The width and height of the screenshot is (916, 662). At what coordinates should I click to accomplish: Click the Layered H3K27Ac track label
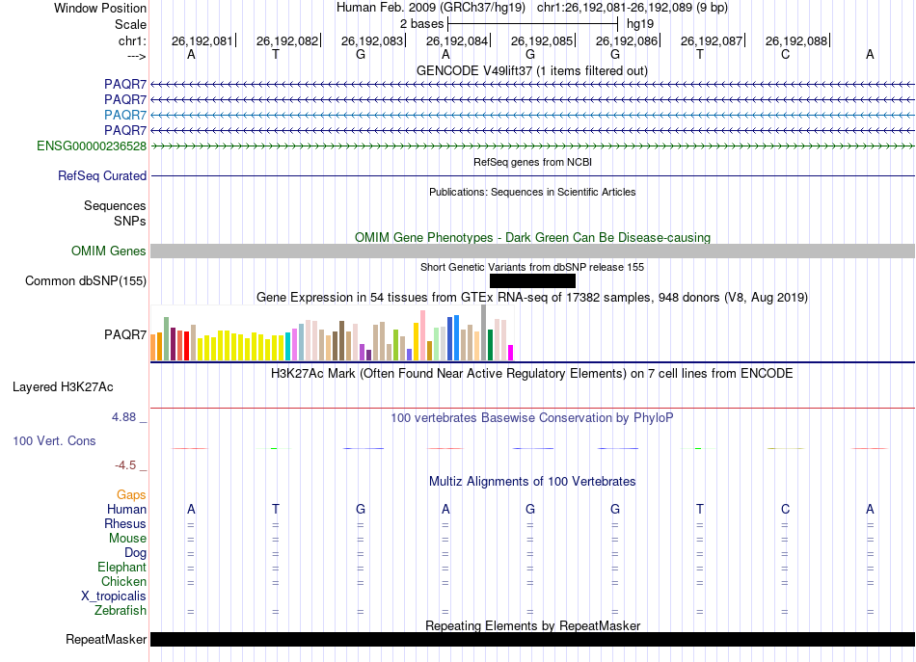(63, 387)
